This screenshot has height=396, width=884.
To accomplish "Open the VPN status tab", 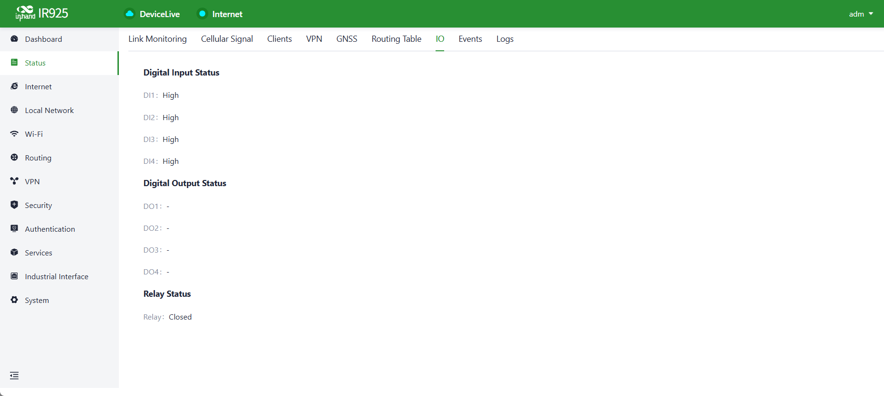I will (x=314, y=39).
